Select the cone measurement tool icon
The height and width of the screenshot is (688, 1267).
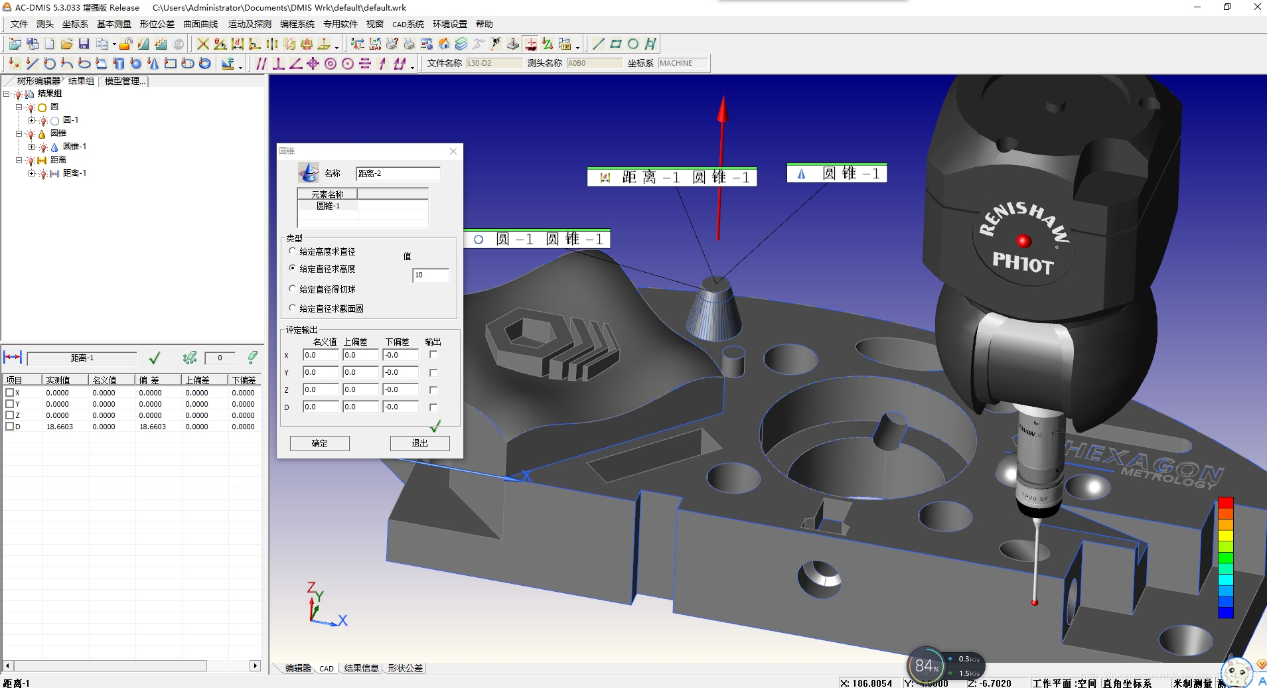(x=153, y=64)
